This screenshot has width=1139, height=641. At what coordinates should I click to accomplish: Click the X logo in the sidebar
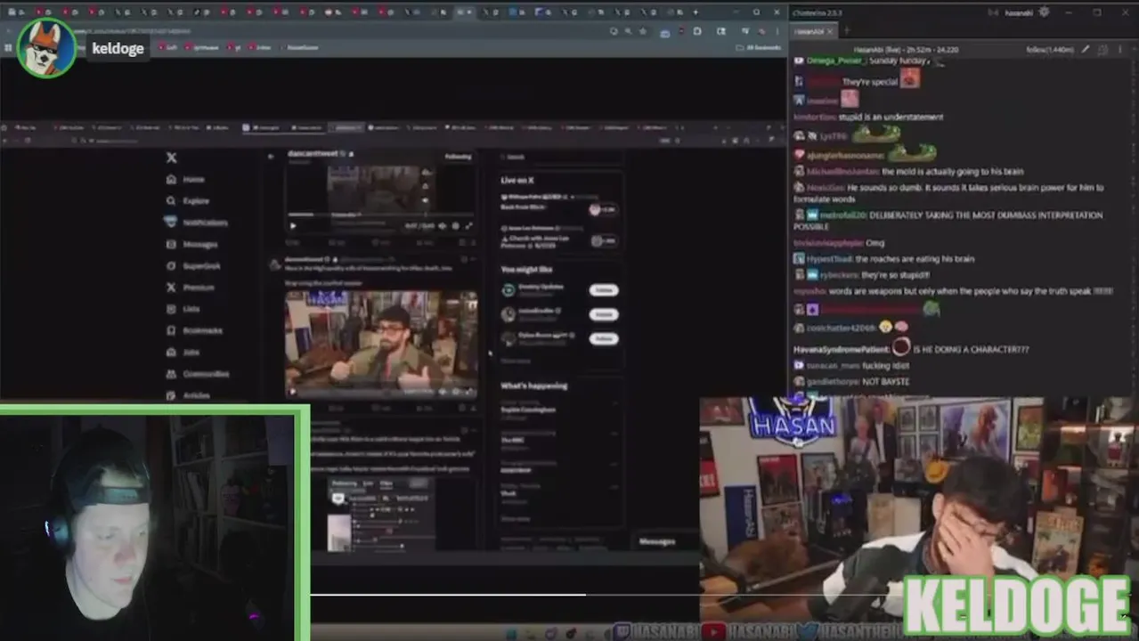coord(171,158)
